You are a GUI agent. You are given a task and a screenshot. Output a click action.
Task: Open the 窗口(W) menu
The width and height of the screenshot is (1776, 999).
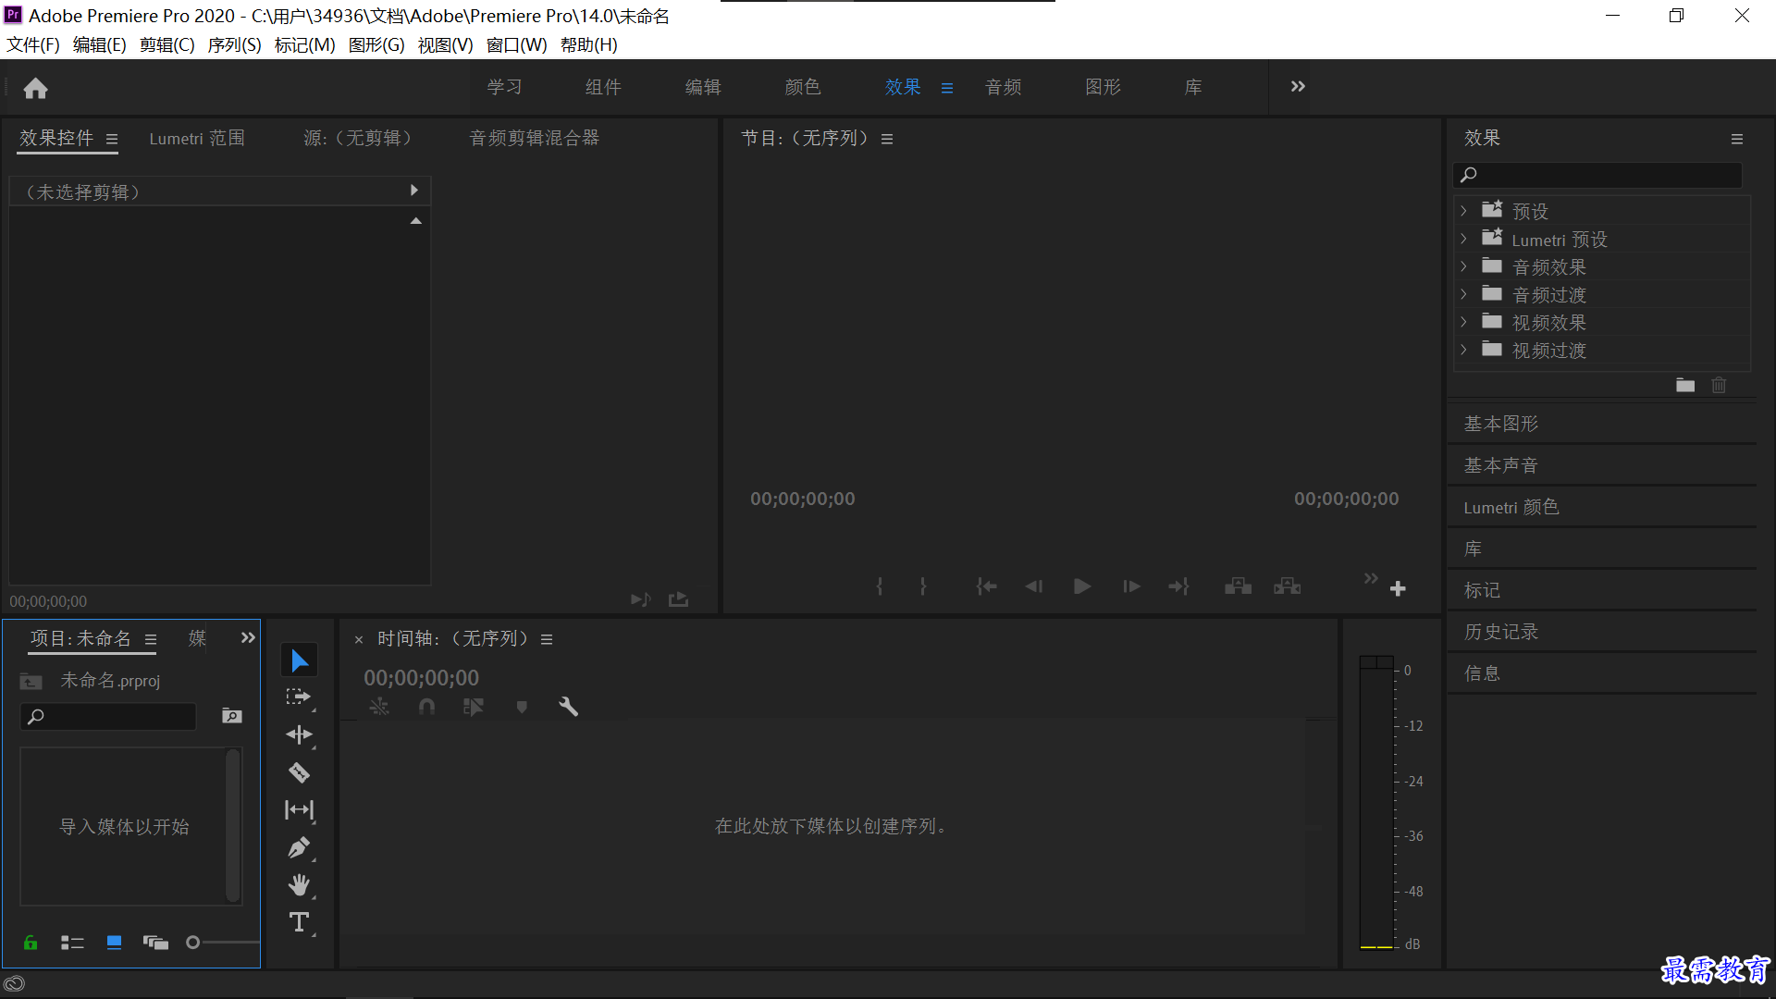point(516,44)
